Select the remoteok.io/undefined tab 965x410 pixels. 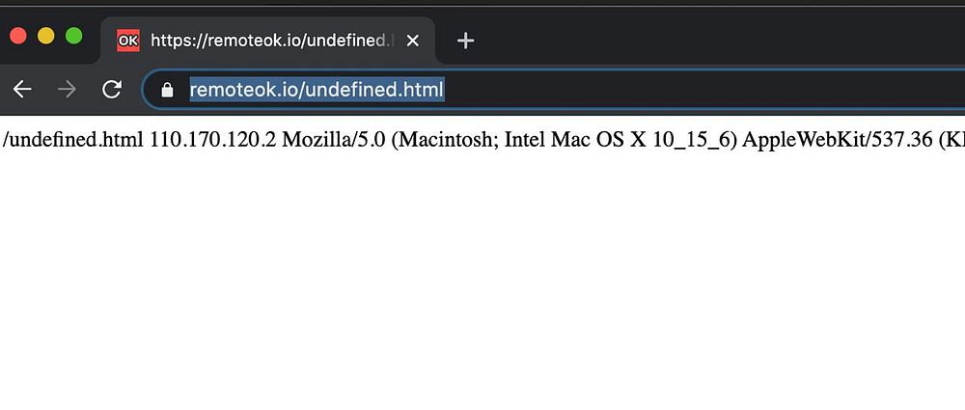click(x=270, y=41)
